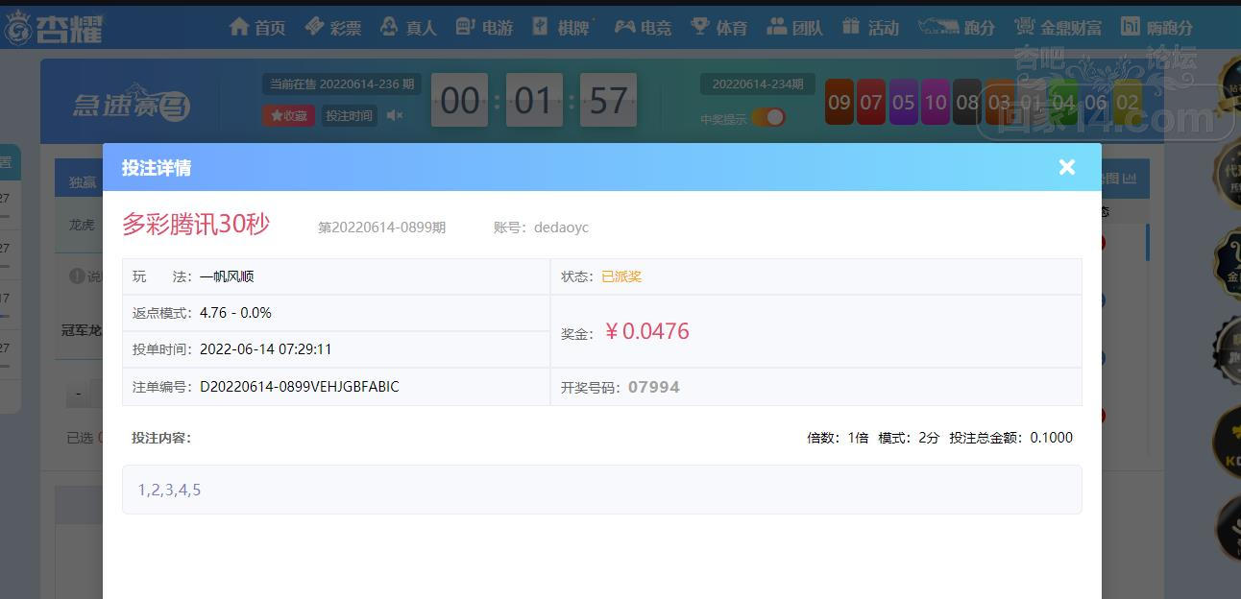Click the red 收藏 favorite button

coord(288,115)
